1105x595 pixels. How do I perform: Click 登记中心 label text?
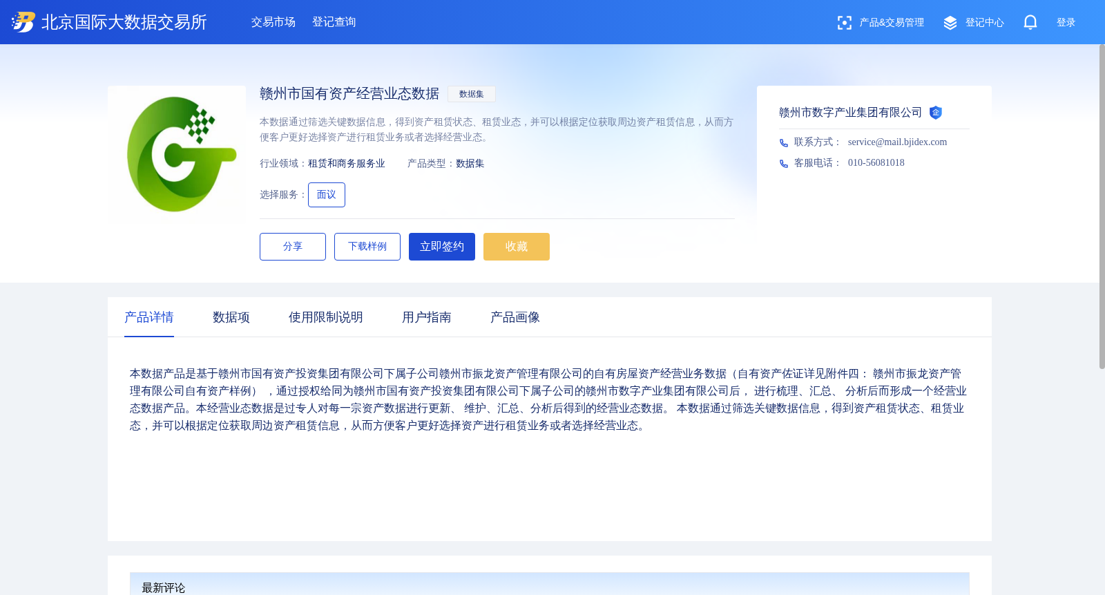point(985,23)
